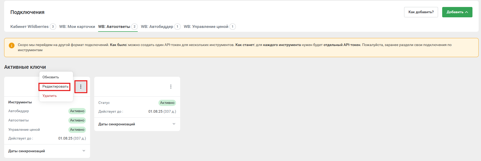Choose Удалить in the context menu
The image size is (481, 161).
coord(49,96)
